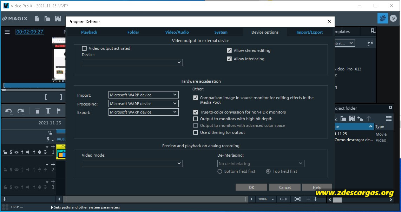Click the fit-to-window zoom icon below timeline
401x212 pixels.
[x=297, y=199]
